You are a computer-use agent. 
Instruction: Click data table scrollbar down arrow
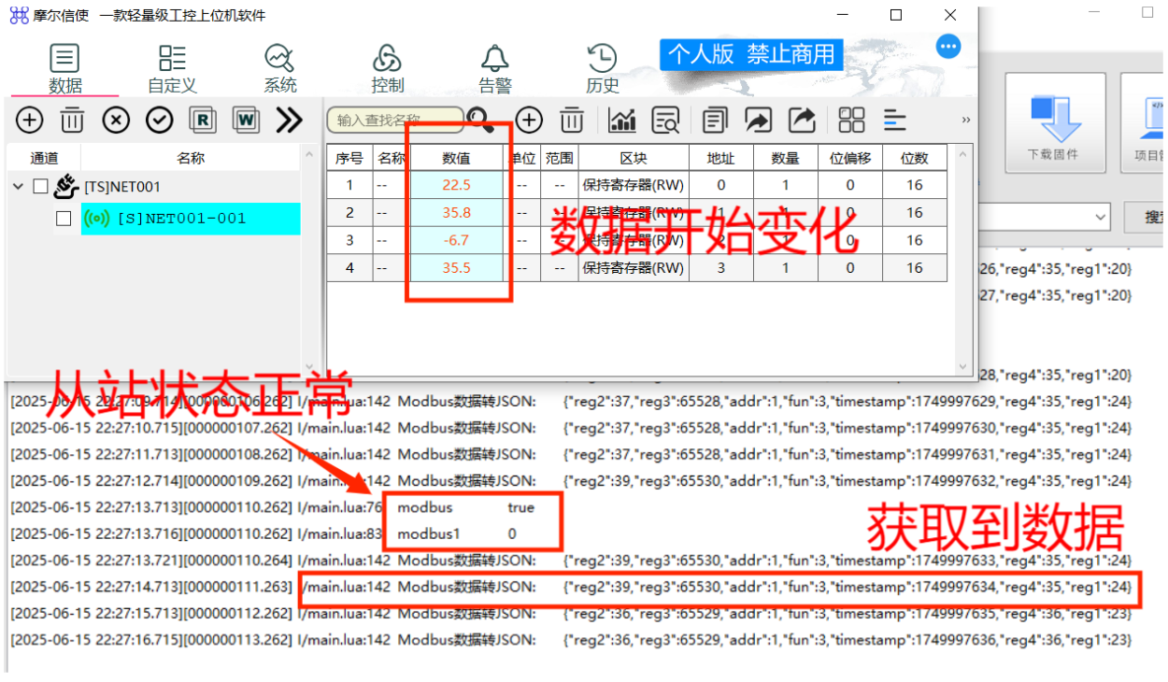tap(964, 365)
